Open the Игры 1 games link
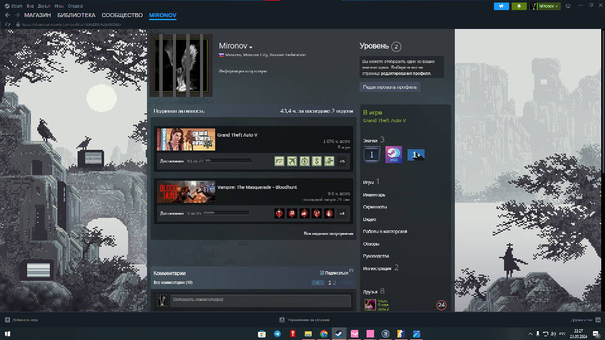Image resolution: width=605 pixels, height=340 pixels. 371,182
